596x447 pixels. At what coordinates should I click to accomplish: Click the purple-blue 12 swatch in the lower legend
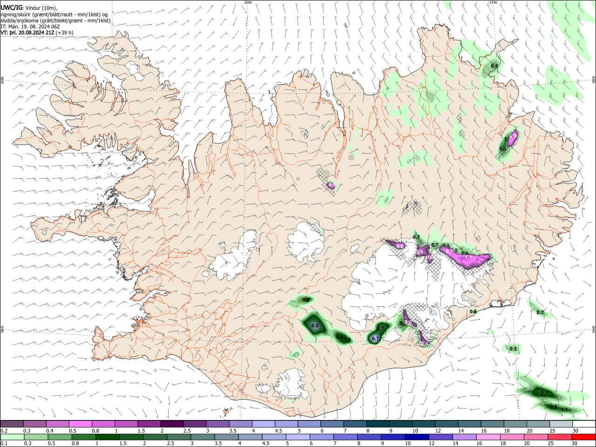[440, 437]
